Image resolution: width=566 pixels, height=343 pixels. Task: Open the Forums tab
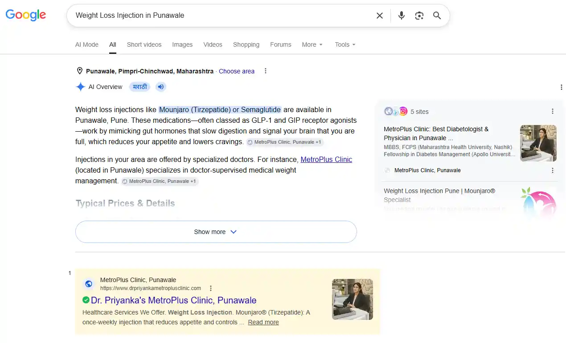(281, 44)
